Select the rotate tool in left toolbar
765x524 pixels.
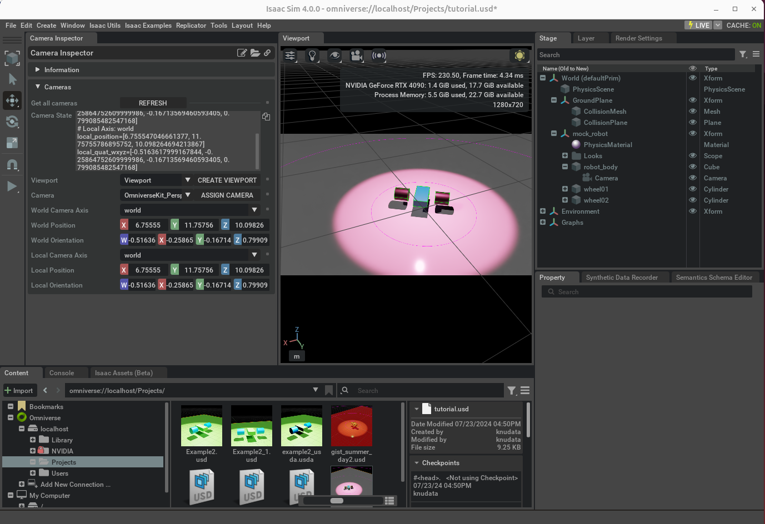(x=12, y=122)
